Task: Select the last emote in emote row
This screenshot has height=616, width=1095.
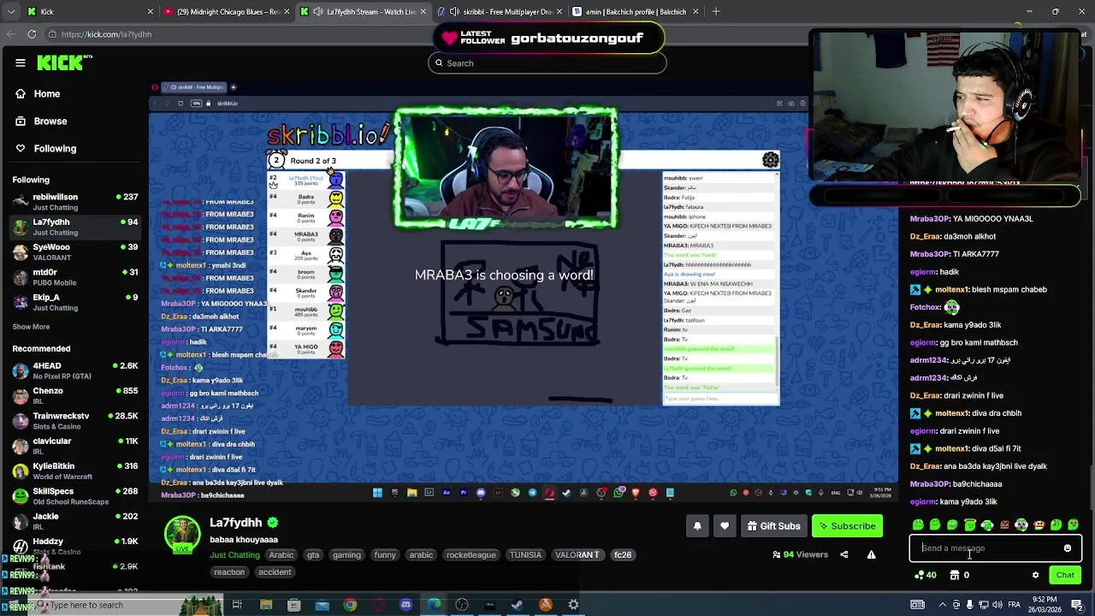Action: 1074,525
